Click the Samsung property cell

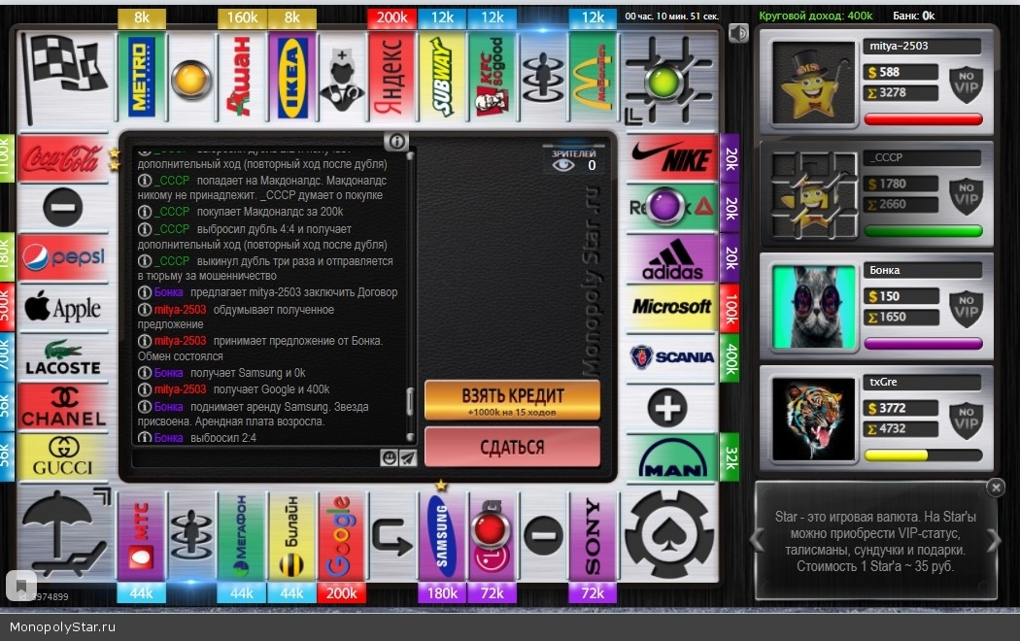pyautogui.click(x=442, y=536)
